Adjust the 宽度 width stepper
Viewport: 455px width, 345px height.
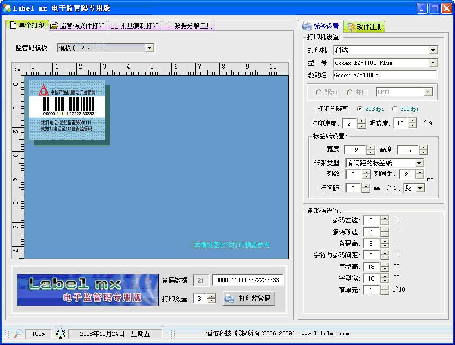(370, 150)
